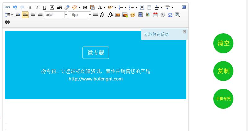The image size is (248, 131).
Task: Open search and replace binoculars icon
Action: pos(7,22)
